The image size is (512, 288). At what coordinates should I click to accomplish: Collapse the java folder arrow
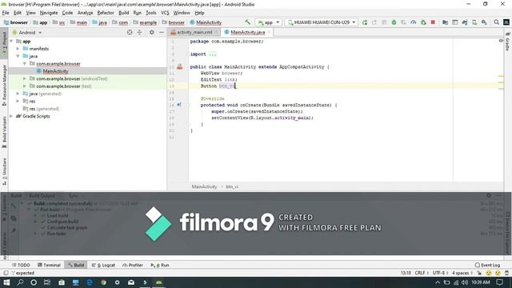(18, 56)
